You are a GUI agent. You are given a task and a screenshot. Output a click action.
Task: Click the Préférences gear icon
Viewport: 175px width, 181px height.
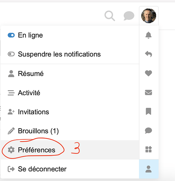(x=11, y=150)
